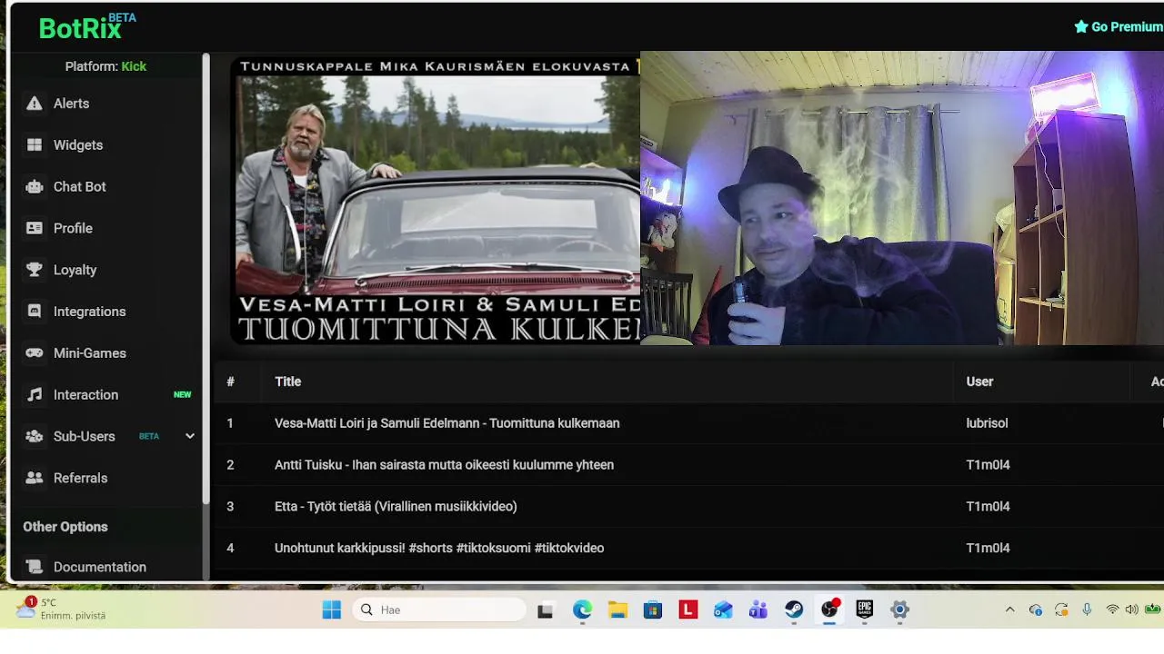Viewport: 1164px width, 654px height.
Task: Open the Alerts section icon
Action: [35, 104]
